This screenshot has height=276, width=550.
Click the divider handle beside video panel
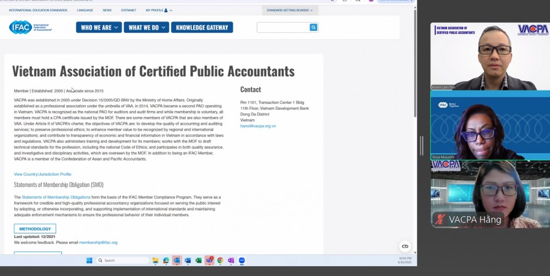point(422,145)
